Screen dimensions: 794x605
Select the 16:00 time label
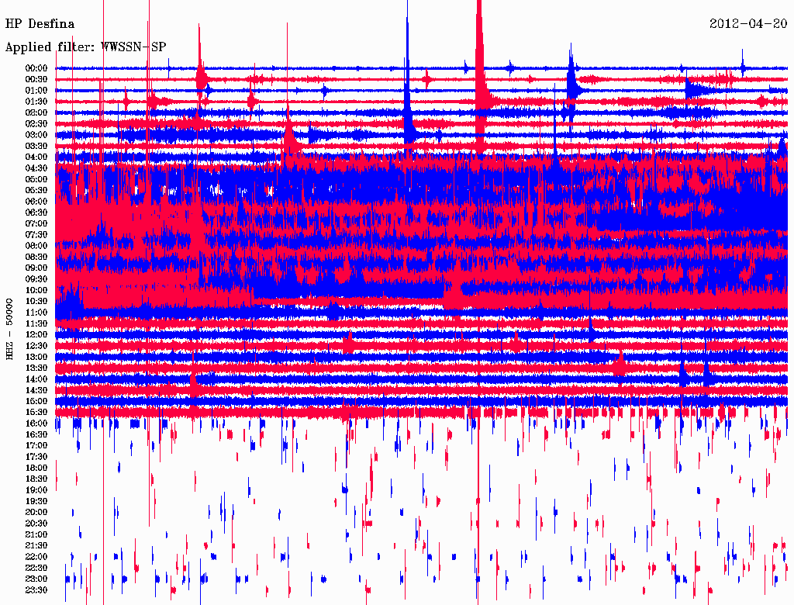(36, 423)
